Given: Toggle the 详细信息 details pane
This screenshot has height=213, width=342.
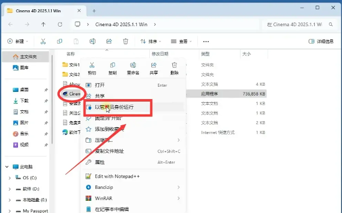Looking at the screenshot, I should [x=321, y=41].
